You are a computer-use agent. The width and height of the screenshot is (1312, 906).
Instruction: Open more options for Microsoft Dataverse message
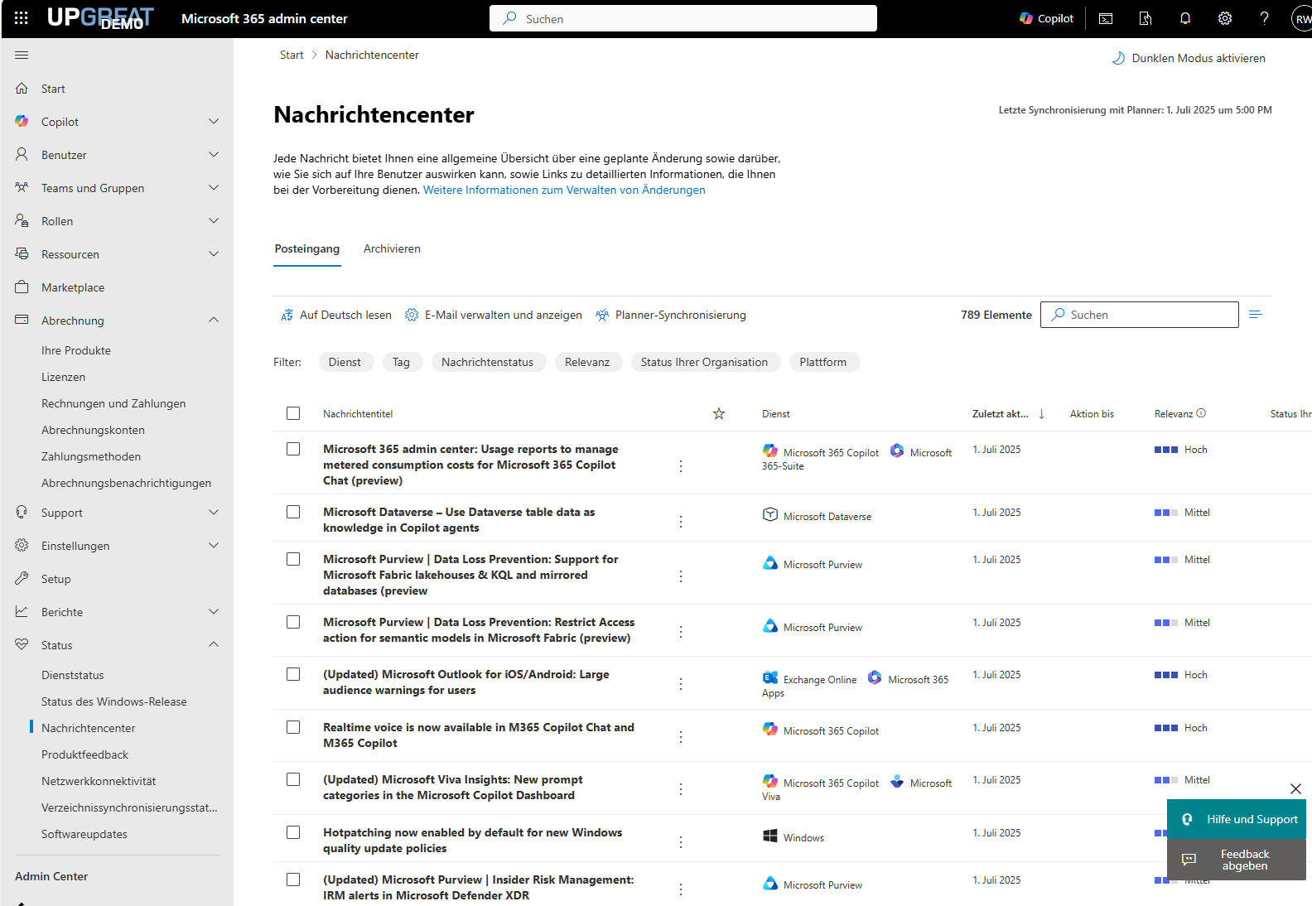(681, 522)
